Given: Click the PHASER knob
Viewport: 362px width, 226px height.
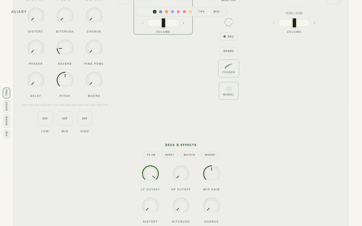Looking at the screenshot, I should point(36,48).
